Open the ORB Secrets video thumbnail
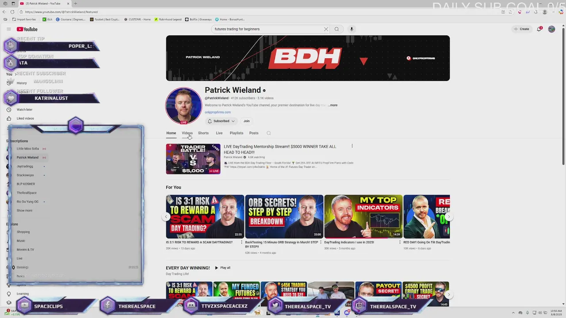This screenshot has width=566, height=318. pos(284,216)
